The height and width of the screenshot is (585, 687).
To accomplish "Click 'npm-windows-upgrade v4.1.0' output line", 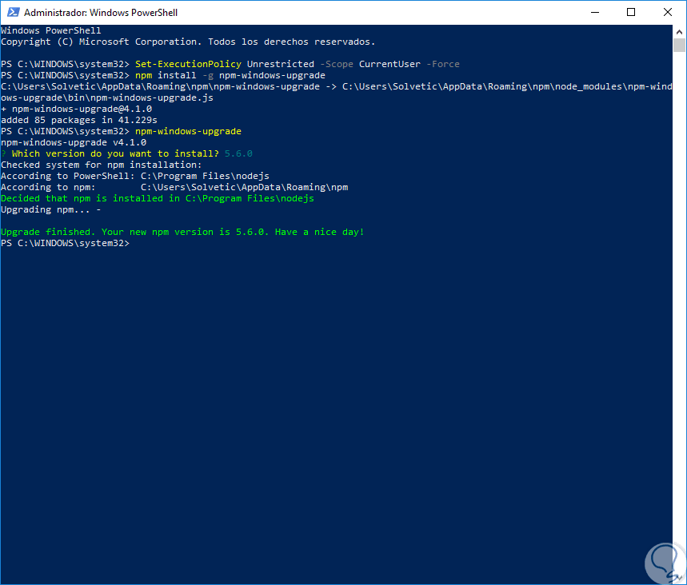I will pyautogui.click(x=74, y=142).
